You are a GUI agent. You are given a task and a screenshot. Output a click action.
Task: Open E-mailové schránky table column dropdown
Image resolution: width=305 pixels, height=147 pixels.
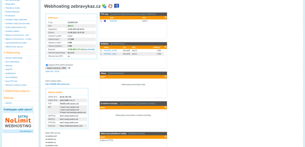click(166, 107)
